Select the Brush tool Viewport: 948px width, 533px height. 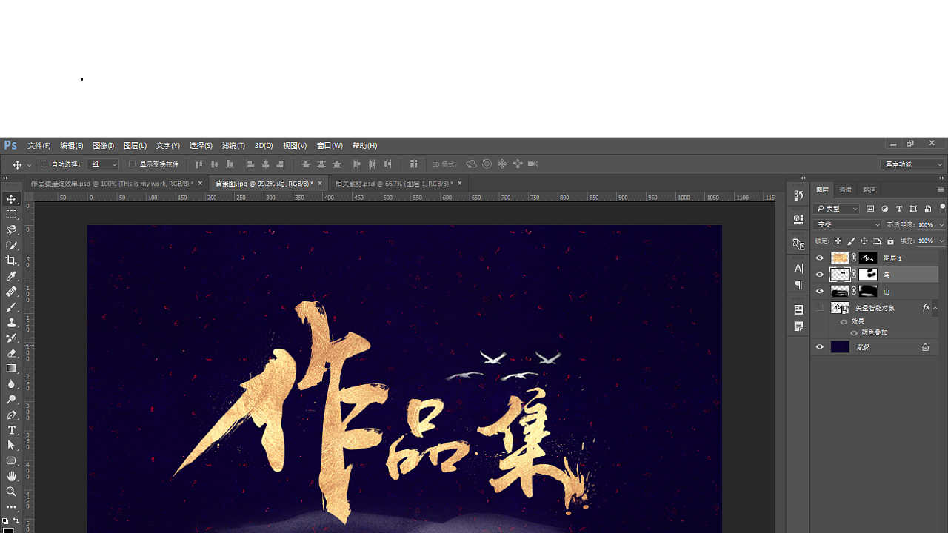[11, 307]
